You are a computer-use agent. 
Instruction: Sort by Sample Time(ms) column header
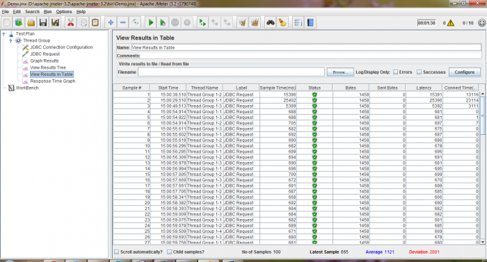[278, 88]
